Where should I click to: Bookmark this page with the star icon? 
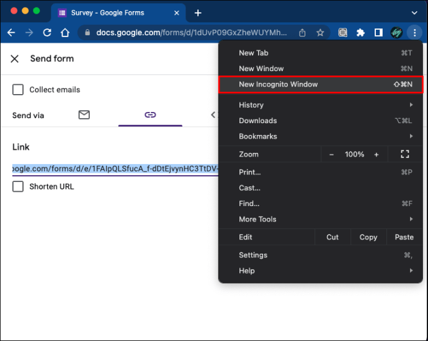coord(320,32)
